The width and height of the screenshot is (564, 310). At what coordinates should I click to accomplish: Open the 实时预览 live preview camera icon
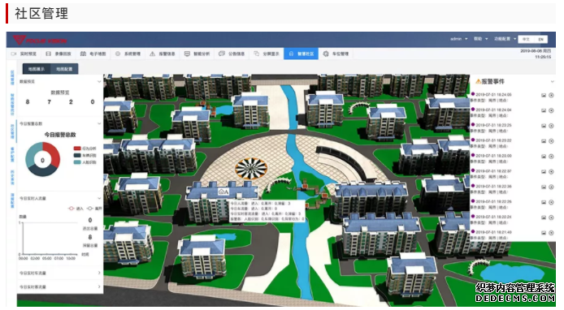[14, 54]
